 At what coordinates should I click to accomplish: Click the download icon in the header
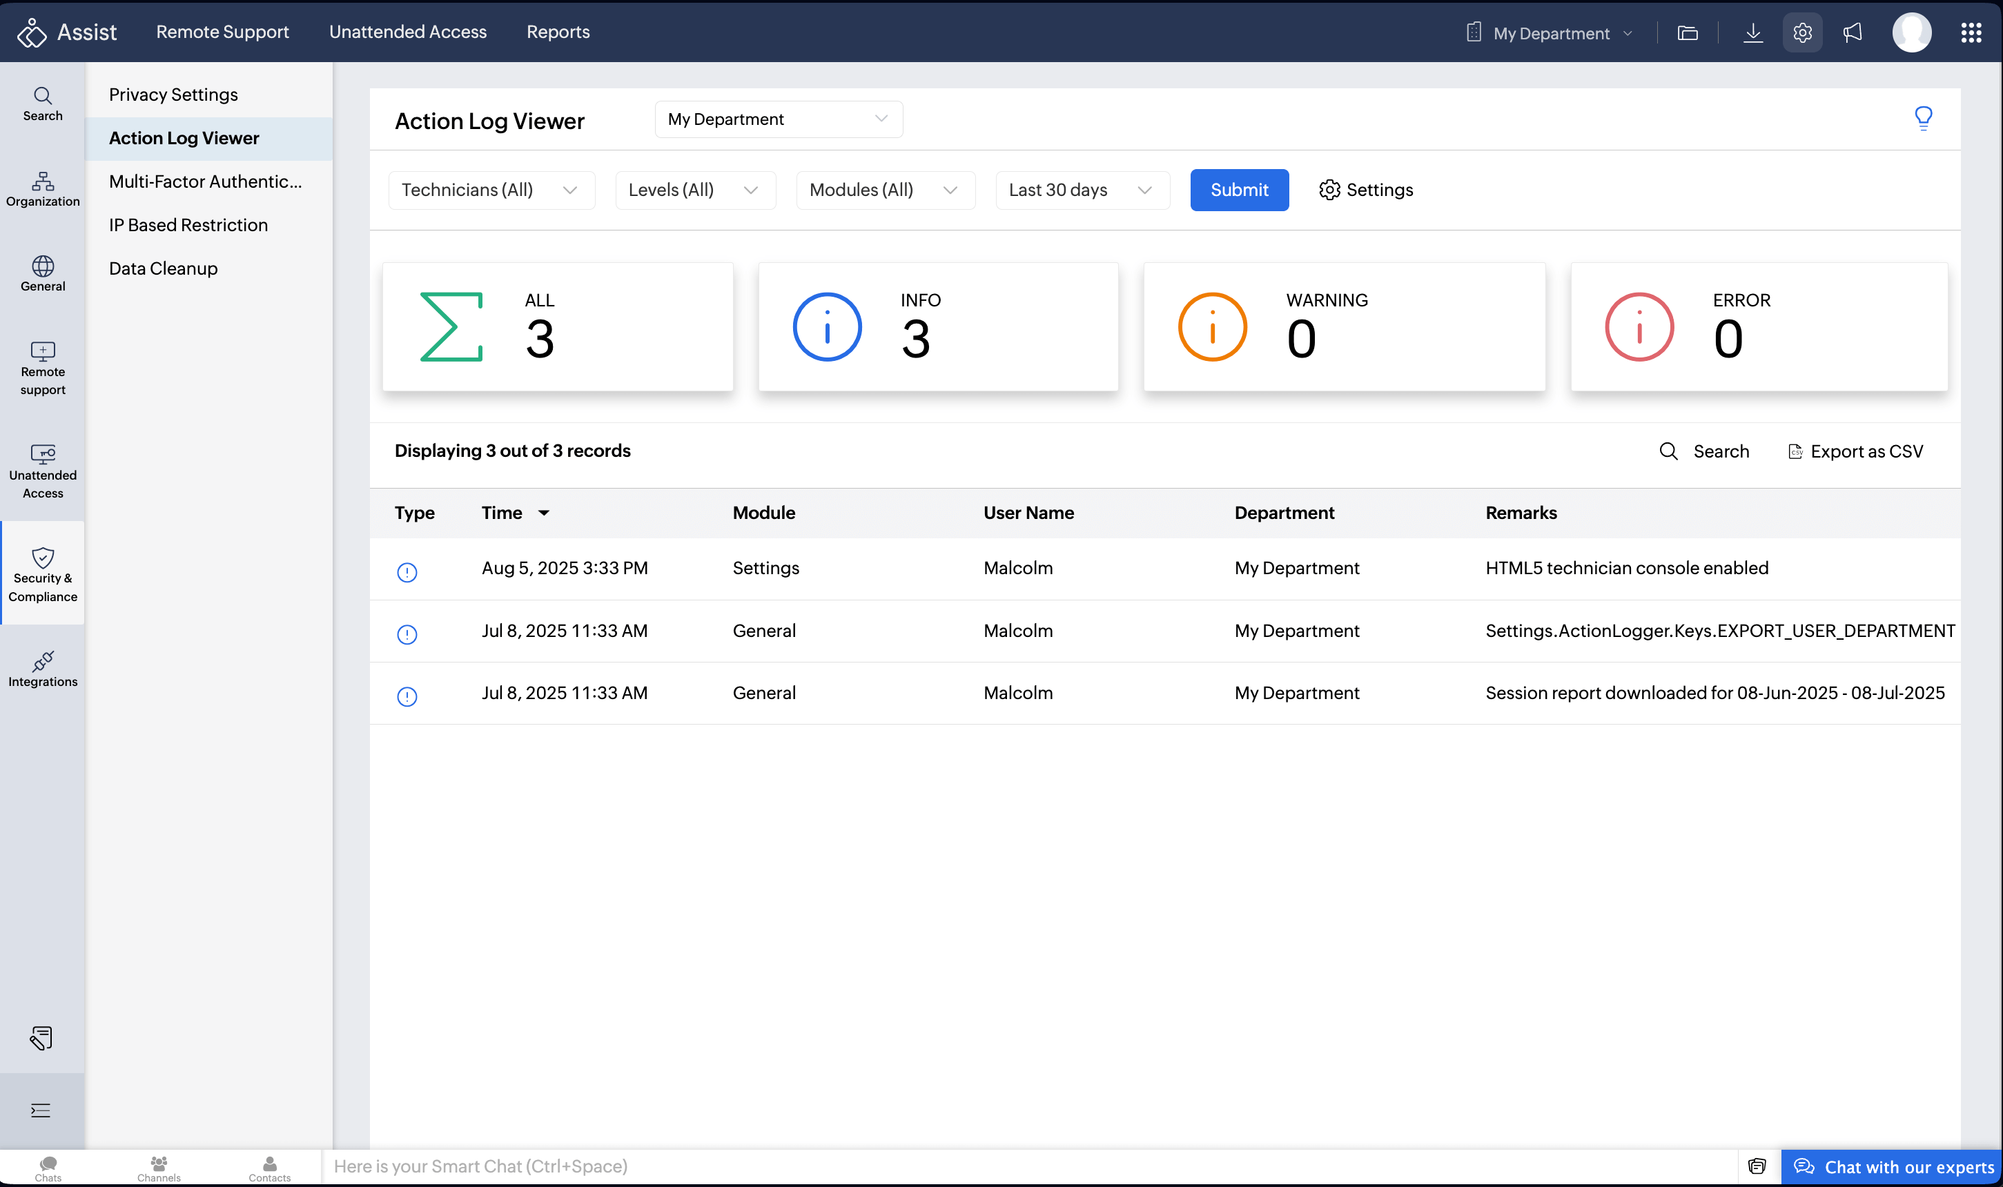(1752, 33)
